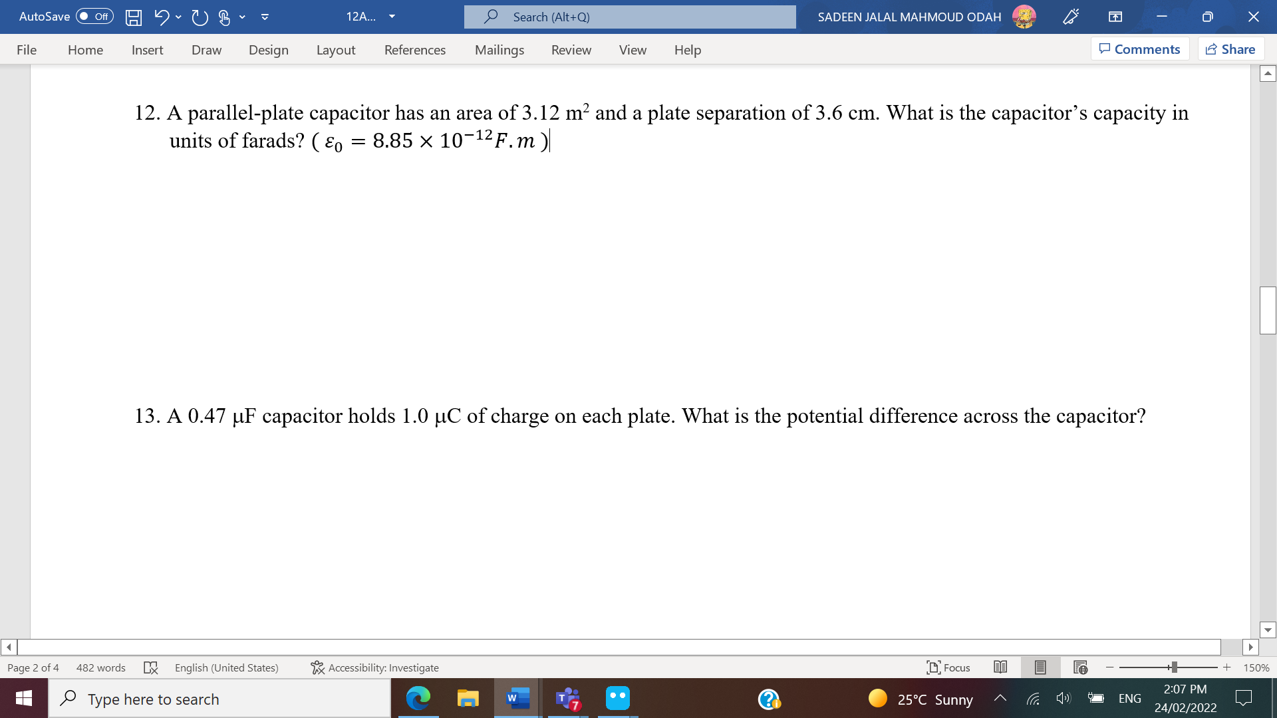This screenshot has height=718, width=1277.
Task: Click the Help menu tab
Action: pos(687,49)
